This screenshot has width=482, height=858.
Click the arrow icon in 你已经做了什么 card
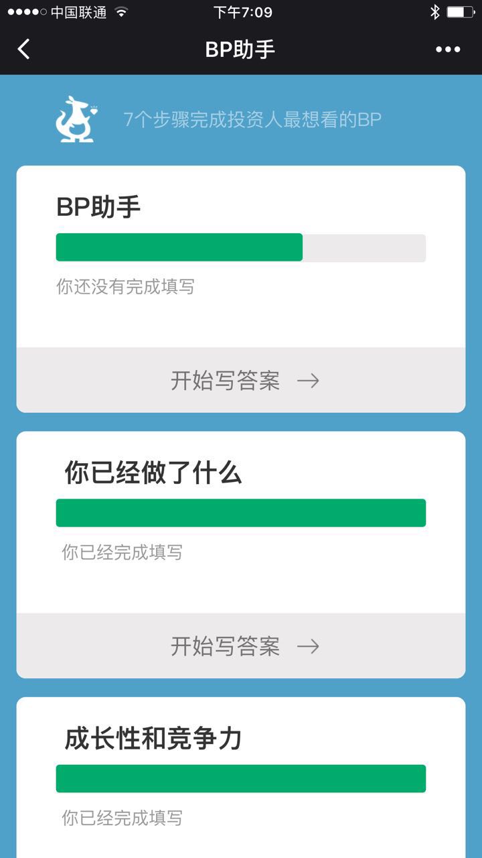pos(308,646)
